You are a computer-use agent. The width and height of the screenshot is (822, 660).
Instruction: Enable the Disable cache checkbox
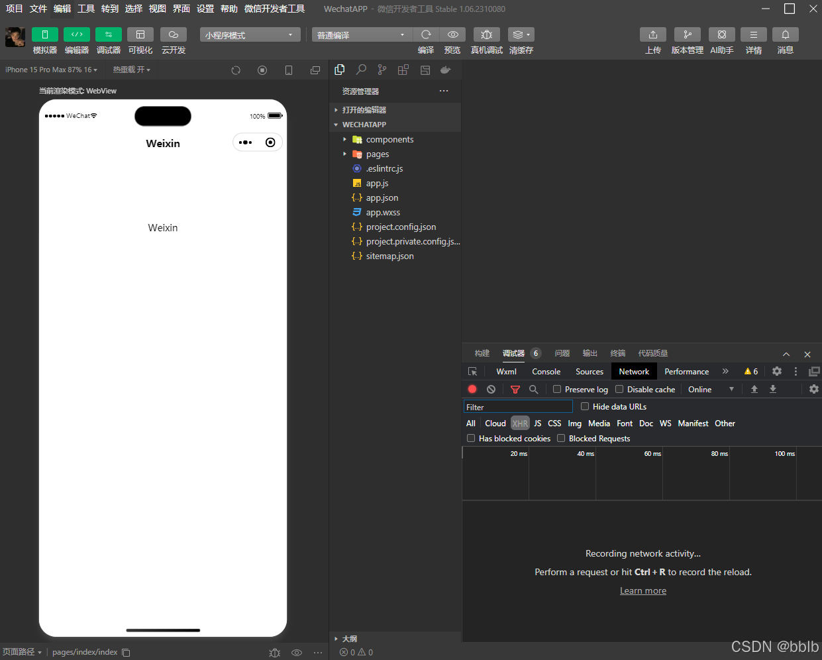[619, 389]
